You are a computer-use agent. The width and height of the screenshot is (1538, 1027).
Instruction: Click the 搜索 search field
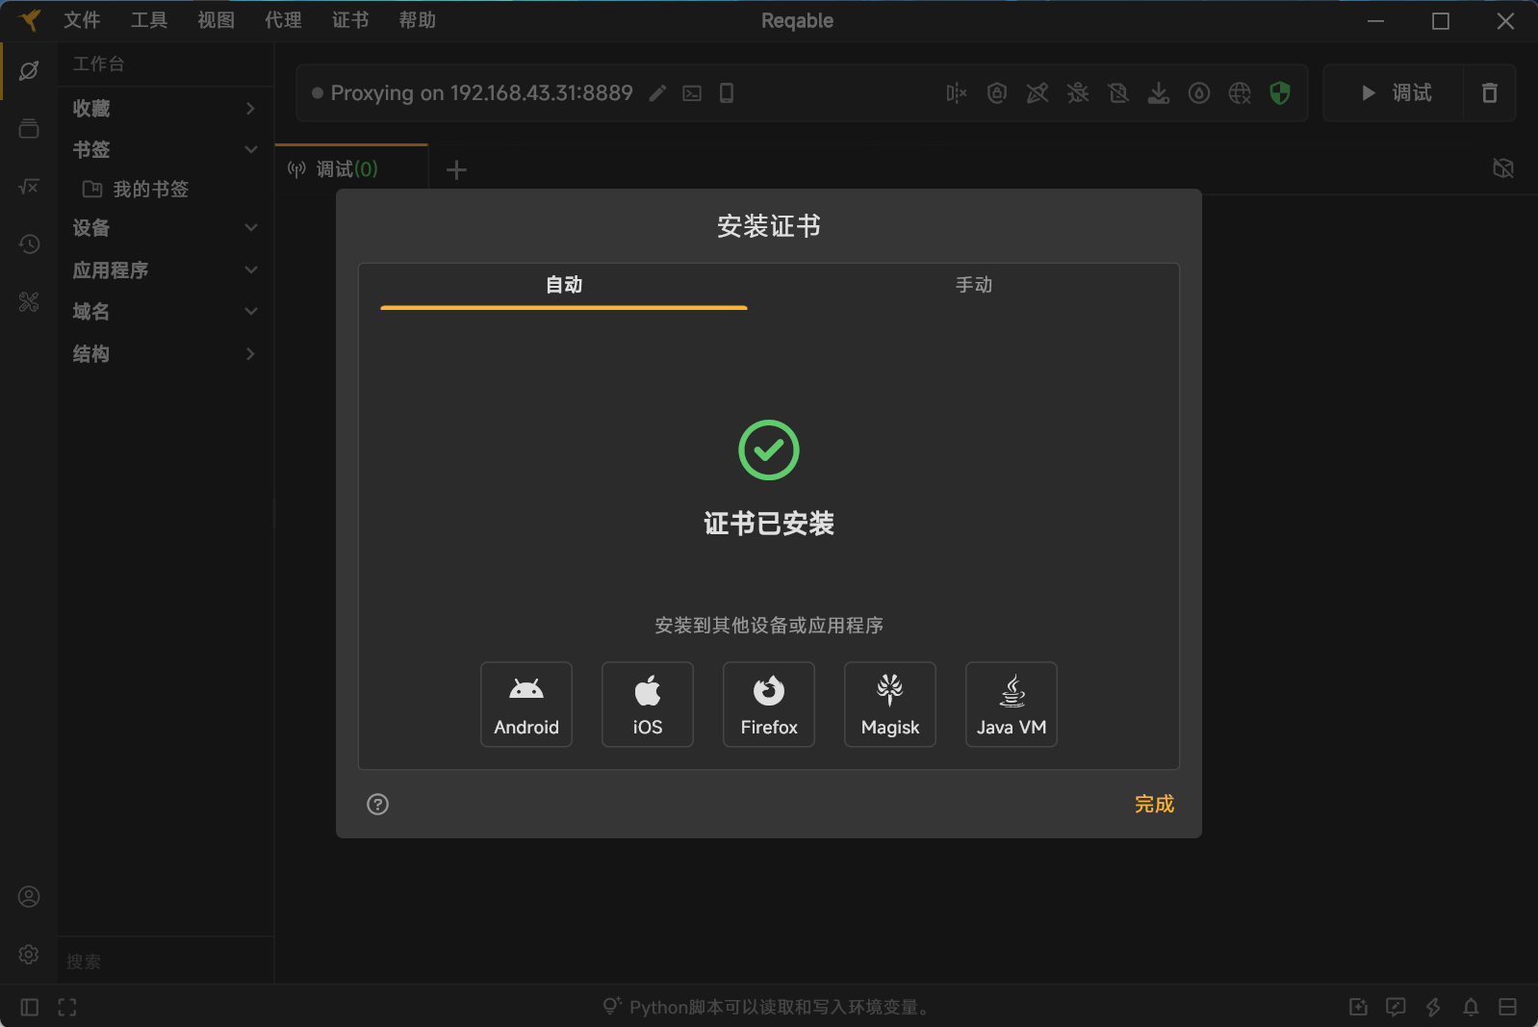point(164,962)
